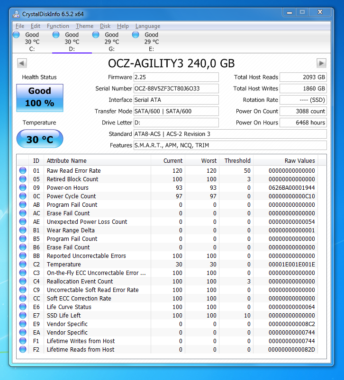Click the Raw Values column header
Image resolution: width=344 pixels, height=380 pixels.
299,161
